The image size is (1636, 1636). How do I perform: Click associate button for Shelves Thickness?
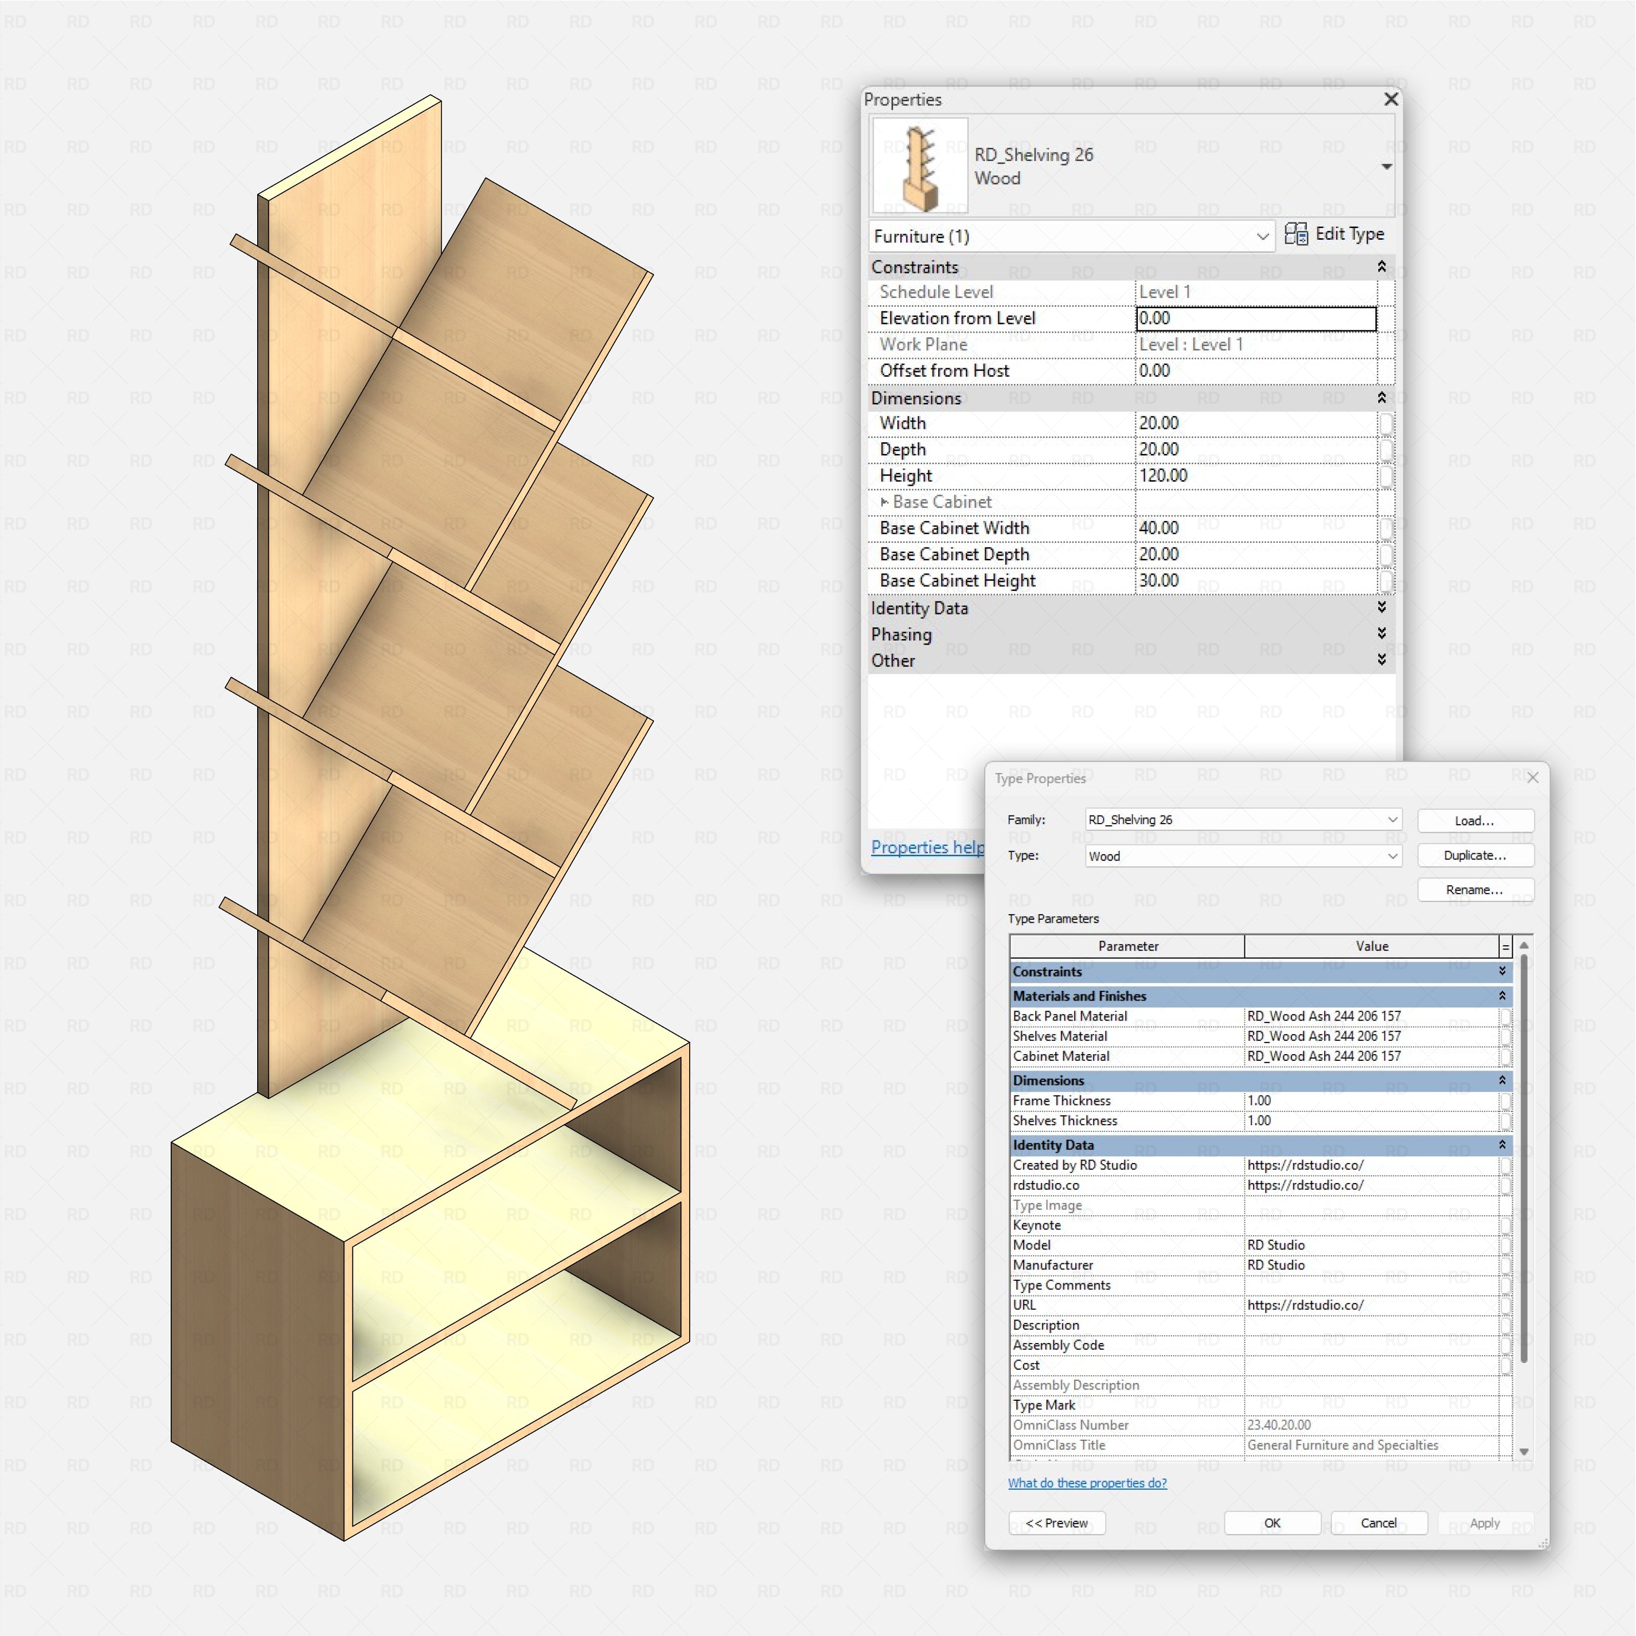click(1506, 1121)
